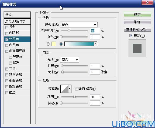Screen dimensions: 155x128
Task: Click the 确定 OK button
Action: coord(137,14)
